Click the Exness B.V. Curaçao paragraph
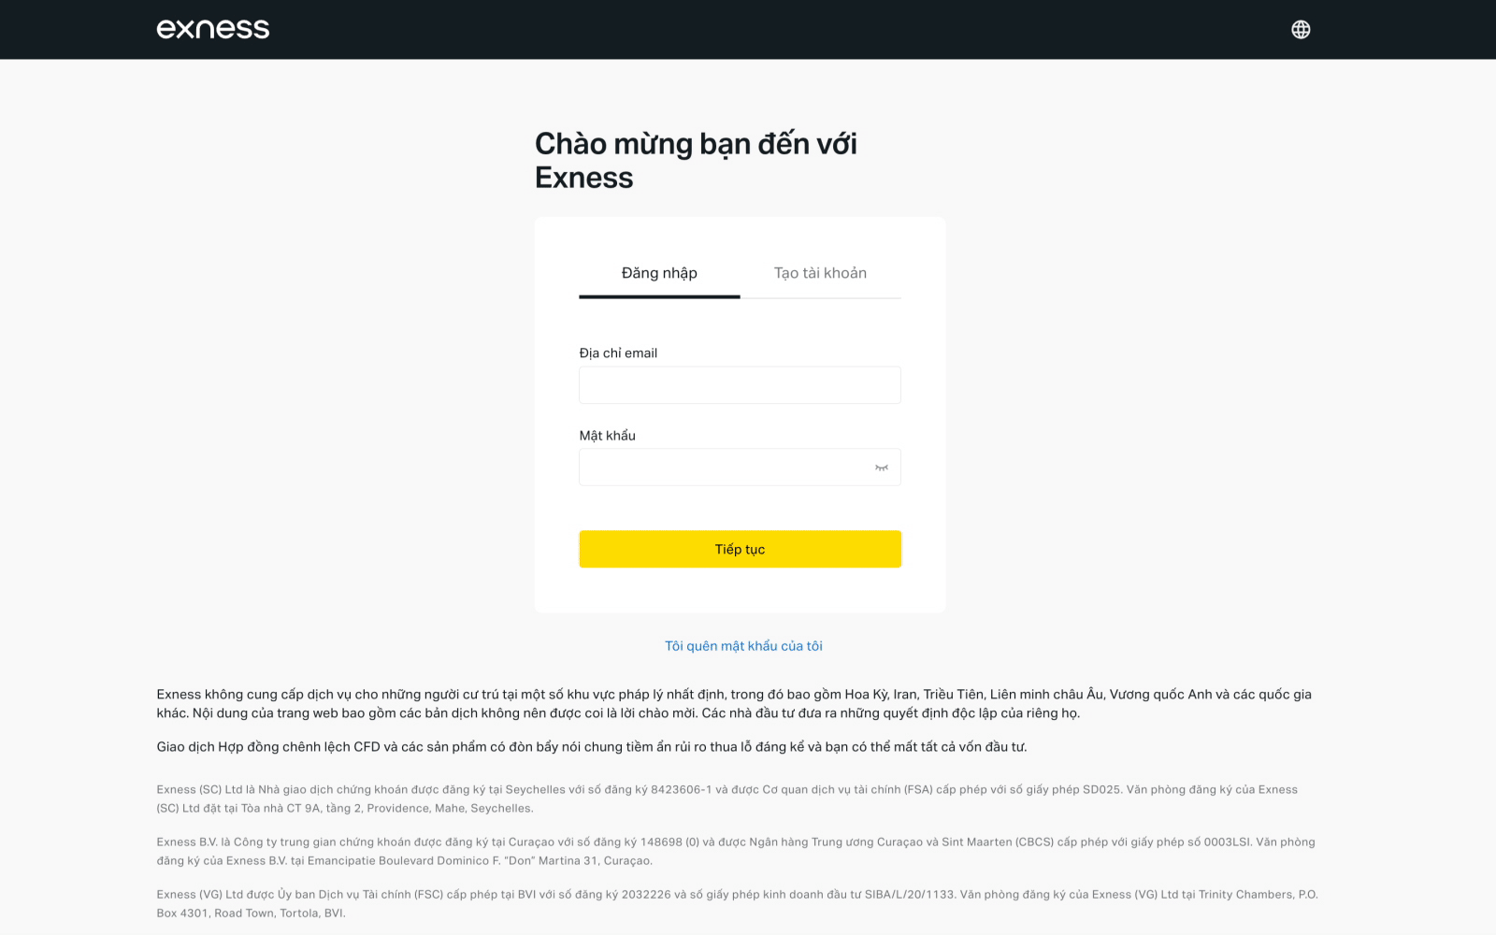The image size is (1496, 935). point(735,851)
